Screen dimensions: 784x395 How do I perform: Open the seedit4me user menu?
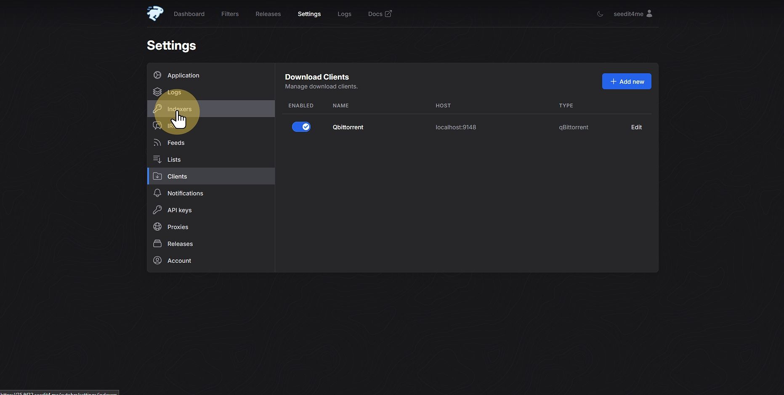pyautogui.click(x=633, y=14)
